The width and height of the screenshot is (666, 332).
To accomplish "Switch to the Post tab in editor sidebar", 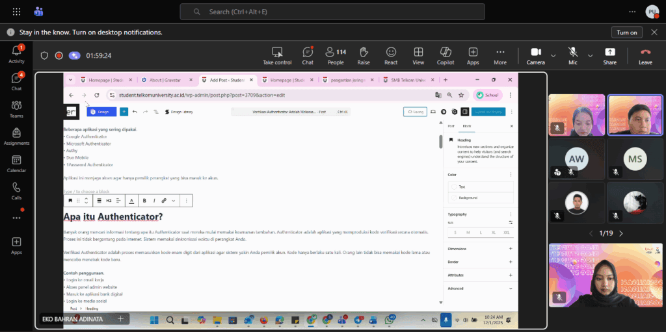I will pyautogui.click(x=451, y=126).
